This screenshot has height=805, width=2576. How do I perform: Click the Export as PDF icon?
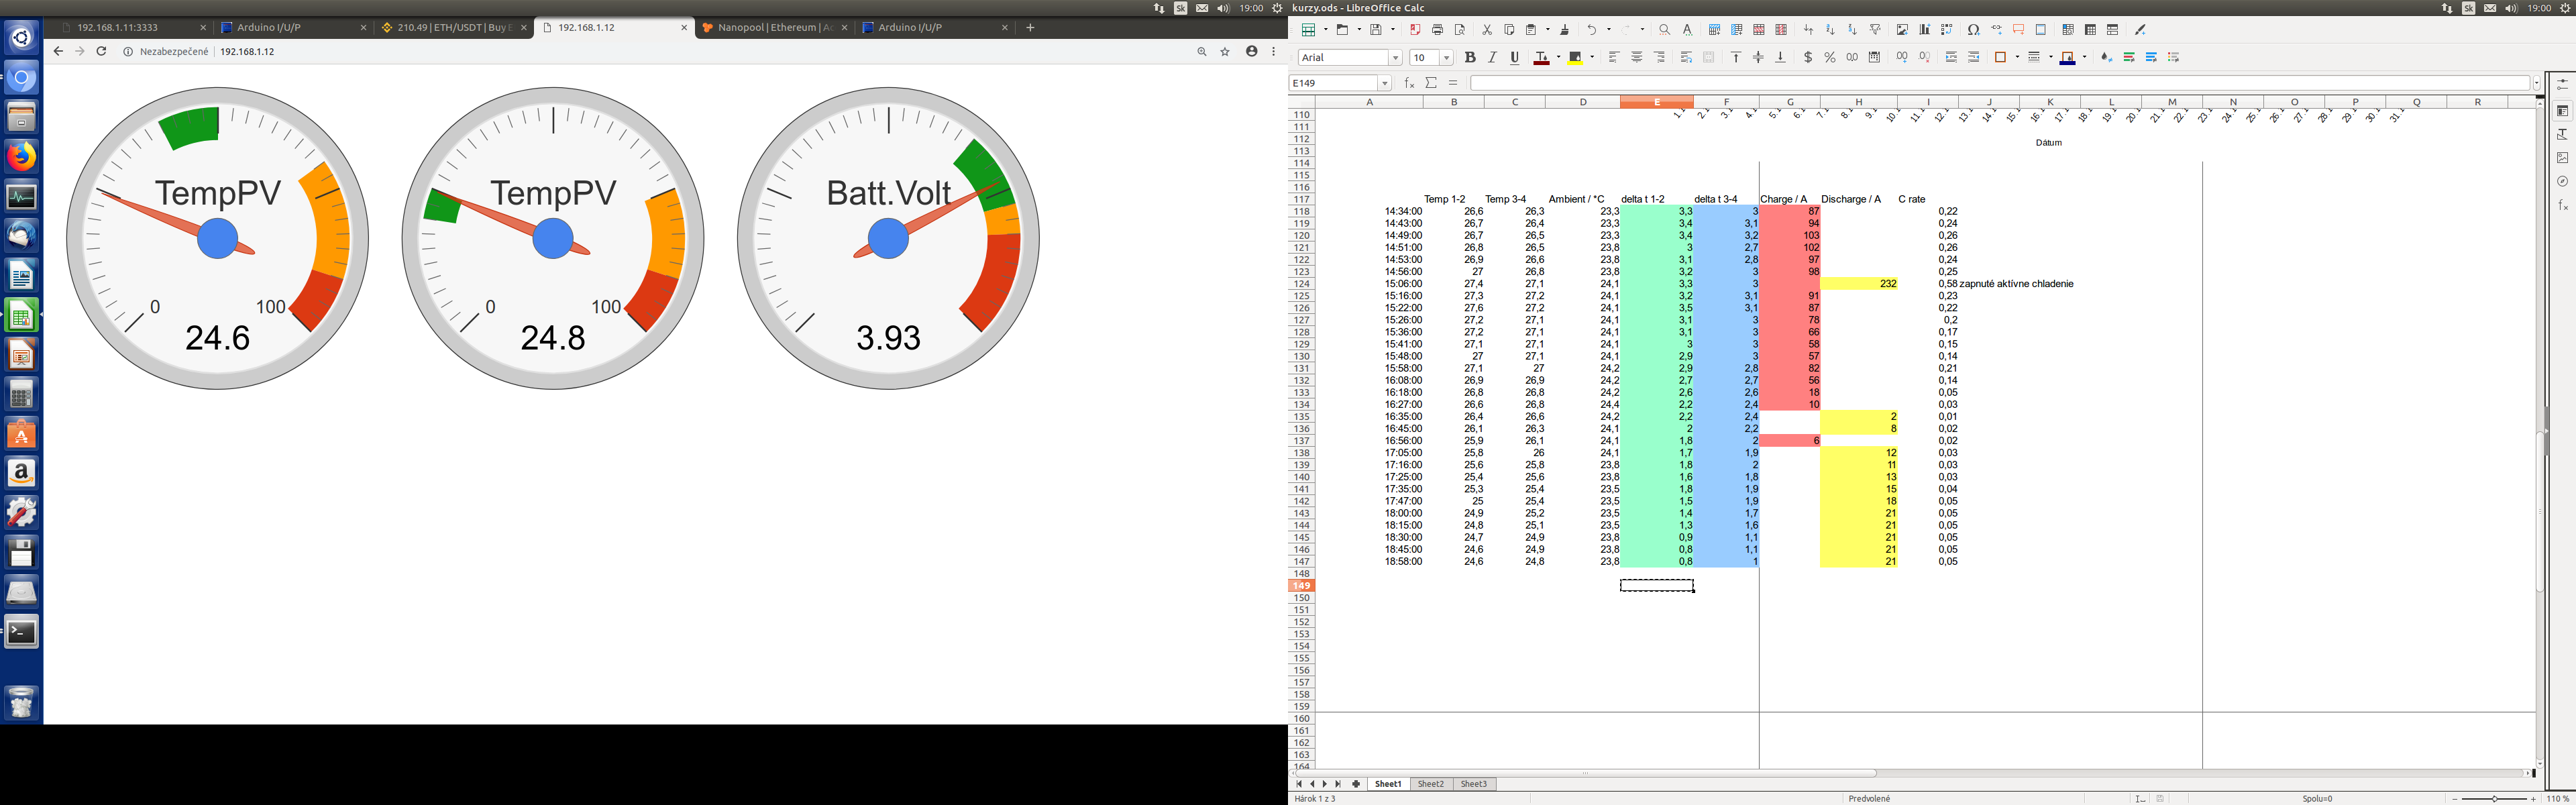[1415, 30]
